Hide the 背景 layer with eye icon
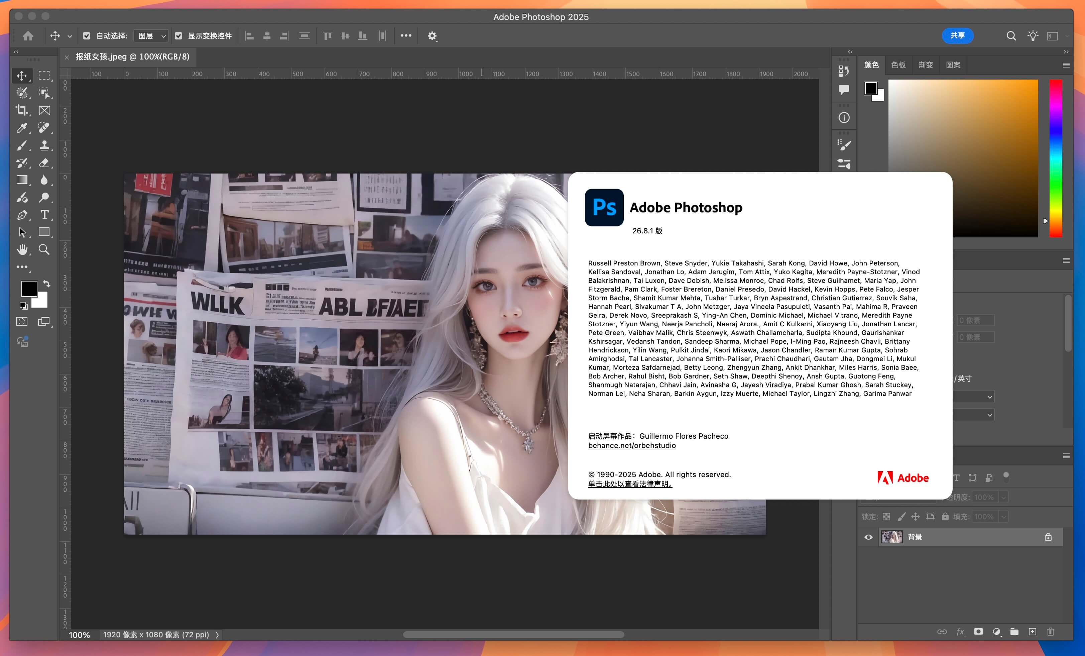The width and height of the screenshot is (1085, 656). pyautogui.click(x=868, y=537)
